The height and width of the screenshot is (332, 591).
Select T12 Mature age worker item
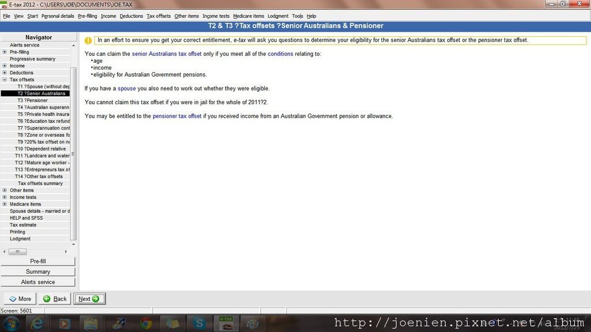point(42,163)
